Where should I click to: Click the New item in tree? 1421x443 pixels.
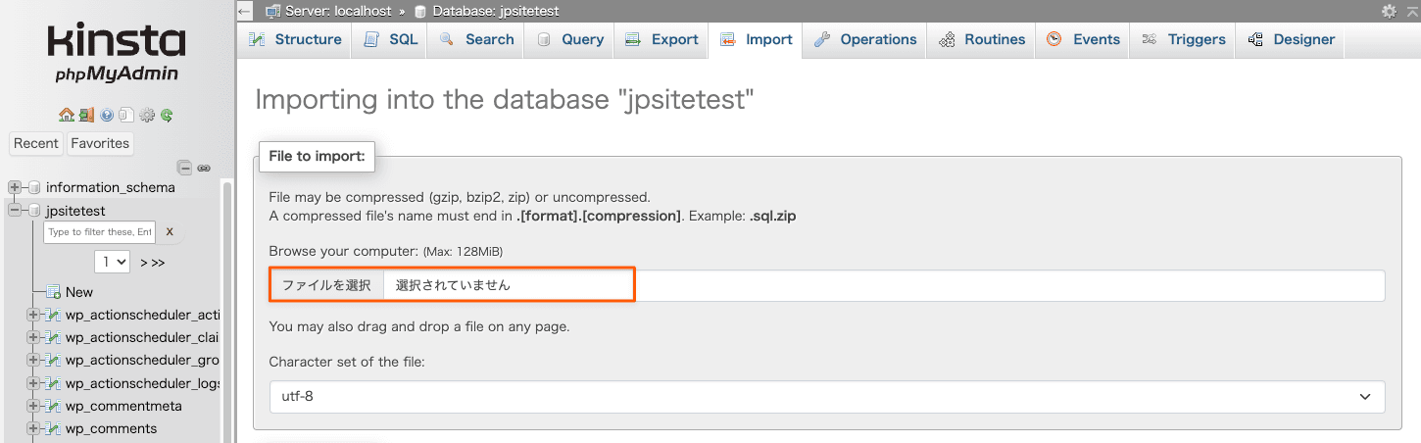pos(79,292)
